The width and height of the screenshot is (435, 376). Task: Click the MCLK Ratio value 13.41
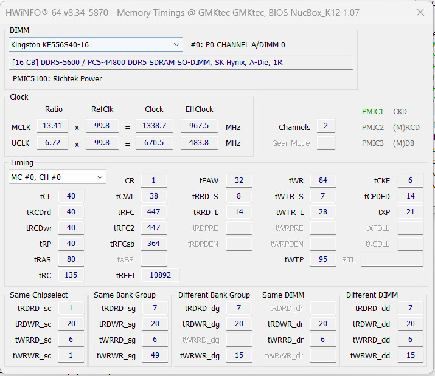52,126
